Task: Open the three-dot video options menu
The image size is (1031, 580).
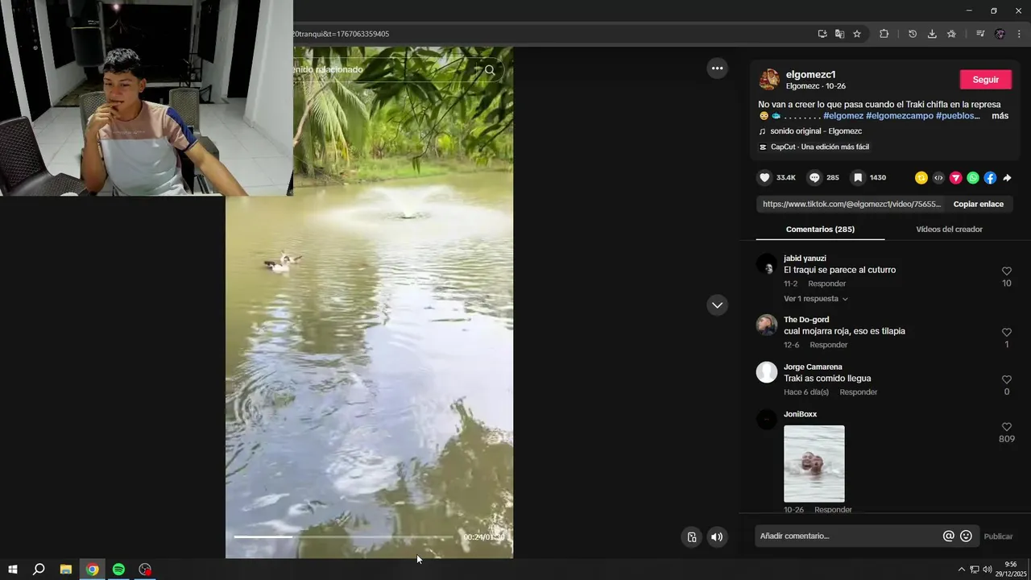Action: (717, 68)
